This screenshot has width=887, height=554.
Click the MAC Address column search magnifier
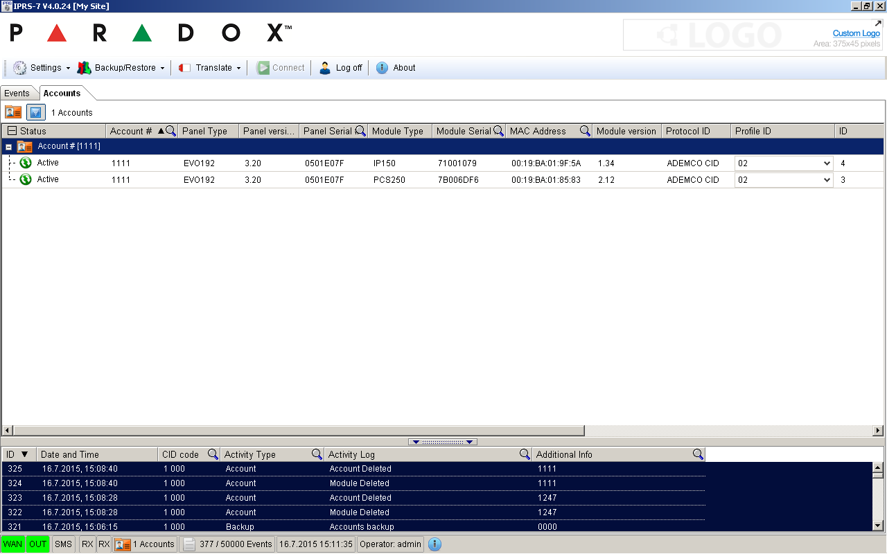pos(585,131)
